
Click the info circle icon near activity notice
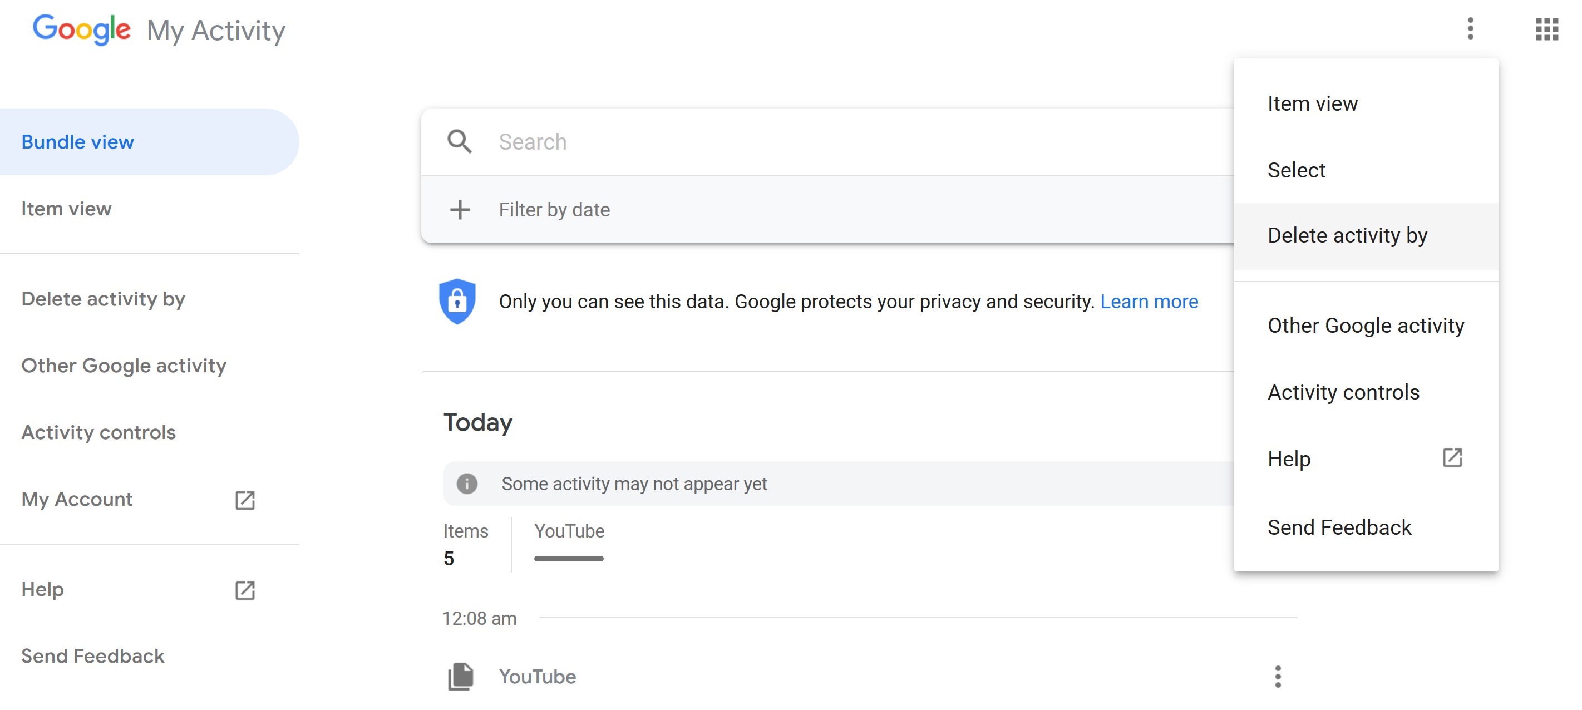click(x=467, y=483)
